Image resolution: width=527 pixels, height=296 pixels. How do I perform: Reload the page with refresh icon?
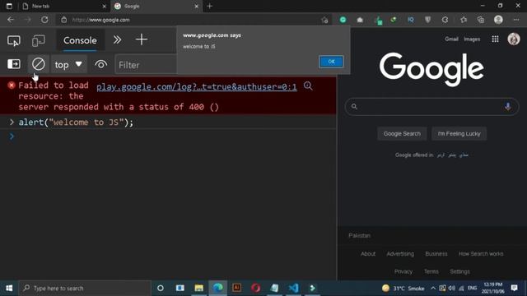coord(44,20)
